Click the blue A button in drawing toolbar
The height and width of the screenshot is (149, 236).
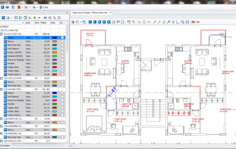pyautogui.click(x=99, y=22)
